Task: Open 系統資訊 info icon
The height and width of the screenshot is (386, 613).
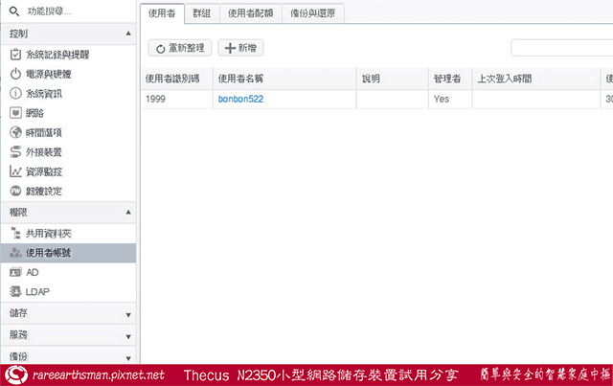Action: 15,94
